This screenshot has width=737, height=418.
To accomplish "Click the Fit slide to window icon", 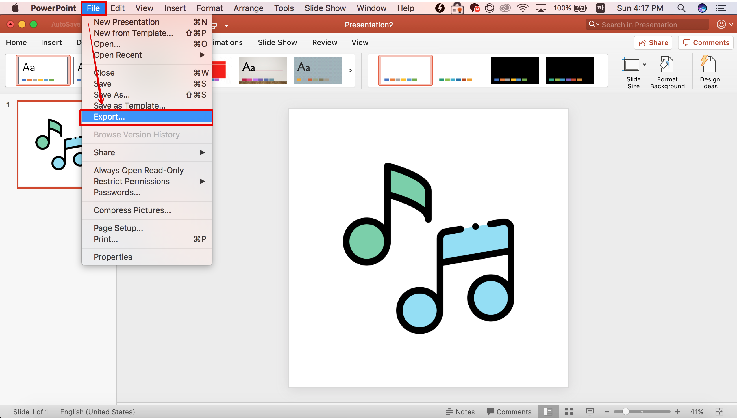I will (719, 412).
